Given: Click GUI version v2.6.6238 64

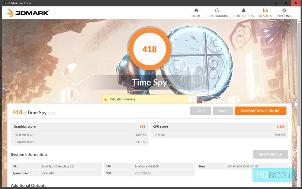Looking at the screenshot, I should tap(143, 173).
